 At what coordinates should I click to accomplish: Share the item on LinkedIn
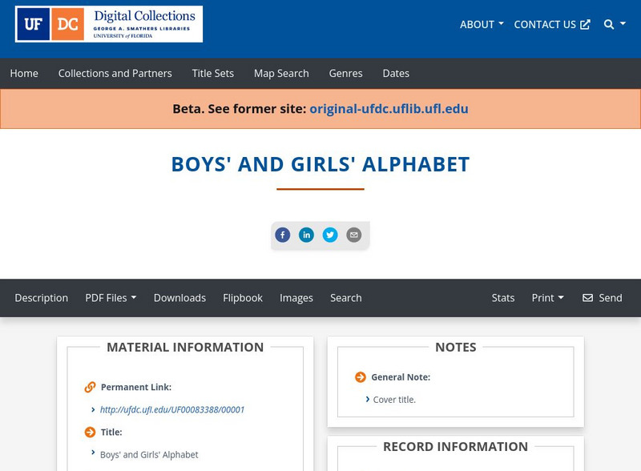[x=307, y=235]
